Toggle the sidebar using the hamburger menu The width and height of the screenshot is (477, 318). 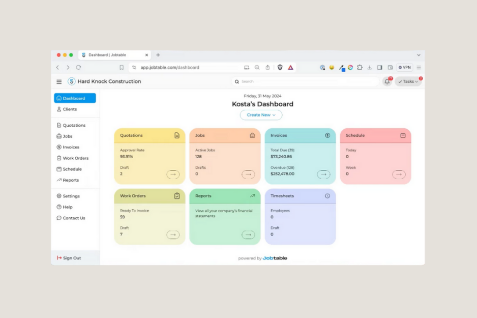59,81
